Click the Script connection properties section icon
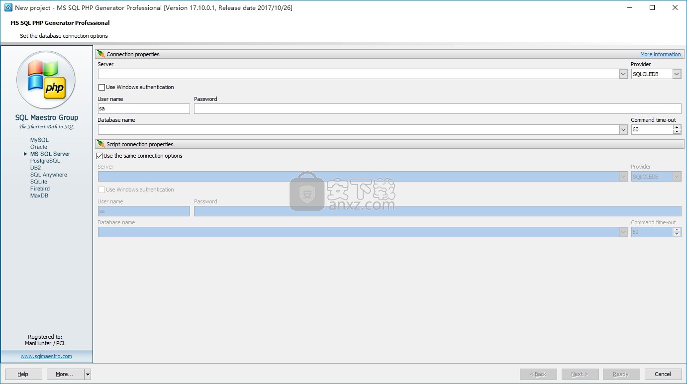This screenshot has width=687, height=384. [x=101, y=144]
